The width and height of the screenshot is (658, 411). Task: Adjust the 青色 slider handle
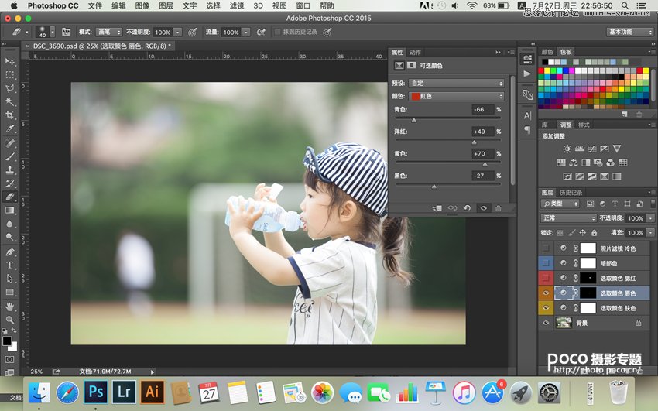coord(414,121)
